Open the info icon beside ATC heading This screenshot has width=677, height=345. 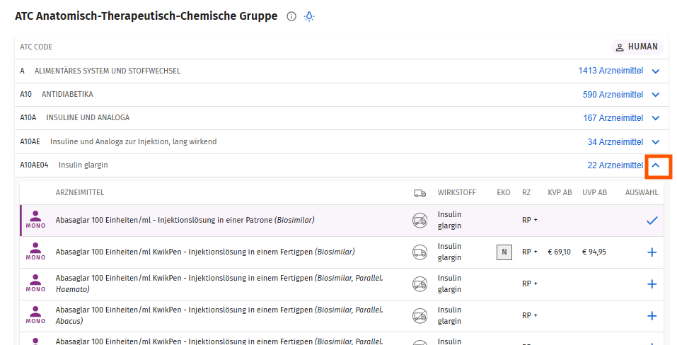tap(291, 16)
